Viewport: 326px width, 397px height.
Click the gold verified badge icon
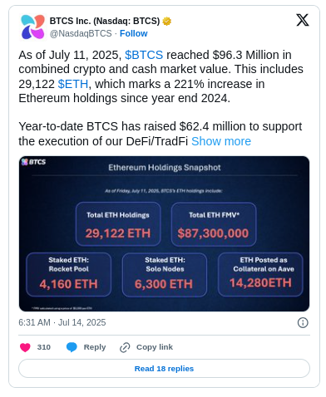coord(166,21)
